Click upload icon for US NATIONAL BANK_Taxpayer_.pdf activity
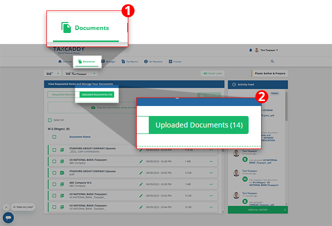Screen dimensions: 332x226 click(245, 159)
